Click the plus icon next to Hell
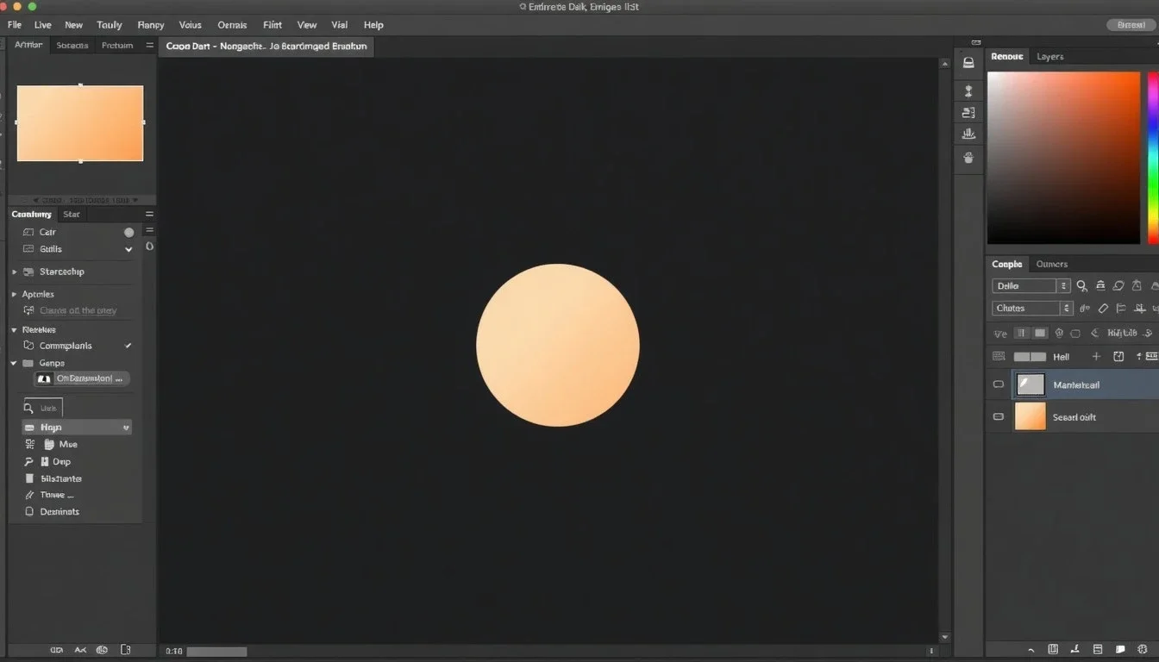Viewport: 1159px width, 662px height. [1096, 356]
